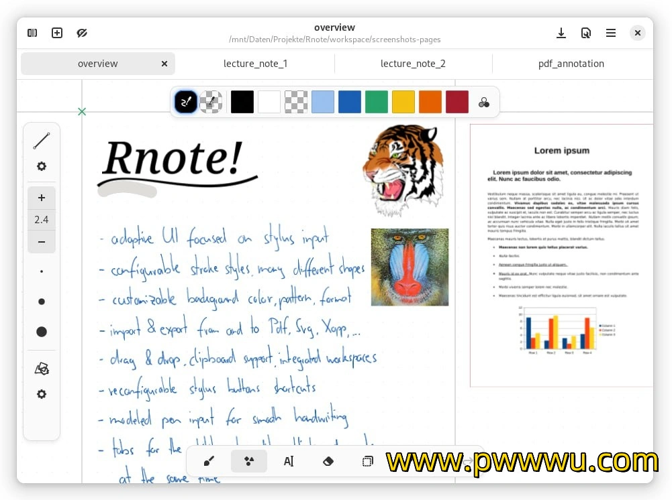Select the pdf_annotation tab
672x500 pixels.
(571, 64)
